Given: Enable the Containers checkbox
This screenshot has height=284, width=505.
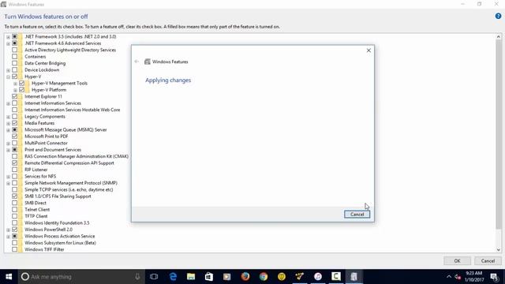Looking at the screenshot, I should click(14, 57).
